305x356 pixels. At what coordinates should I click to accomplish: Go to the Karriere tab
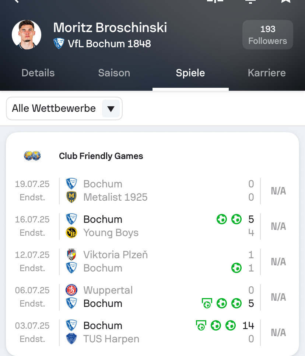pyautogui.click(x=267, y=73)
